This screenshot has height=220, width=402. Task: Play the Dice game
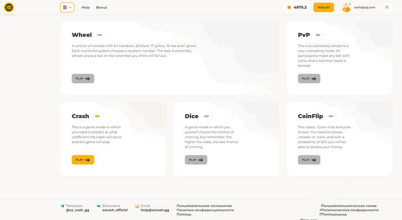point(196,160)
